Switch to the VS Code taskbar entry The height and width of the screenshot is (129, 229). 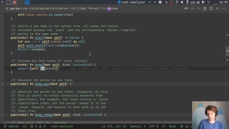click(x=27, y=2)
